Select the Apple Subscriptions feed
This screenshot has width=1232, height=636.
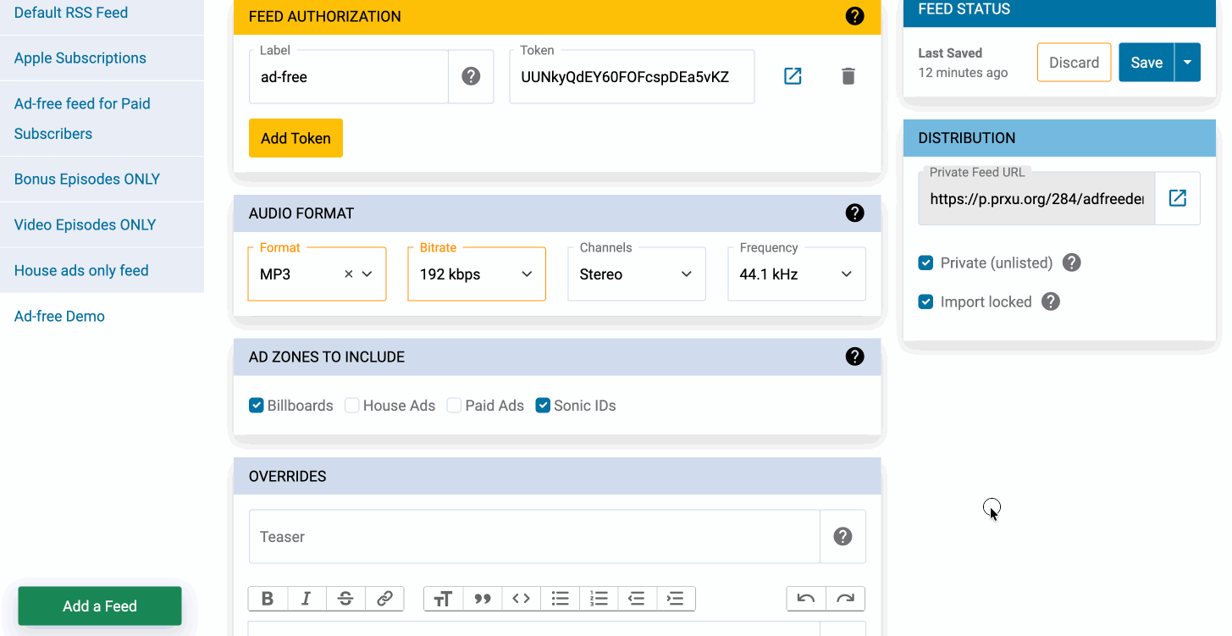80,58
